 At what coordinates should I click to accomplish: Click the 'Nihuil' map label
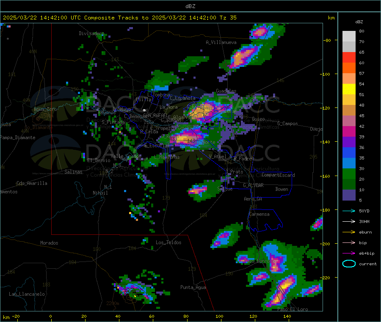click(100, 193)
